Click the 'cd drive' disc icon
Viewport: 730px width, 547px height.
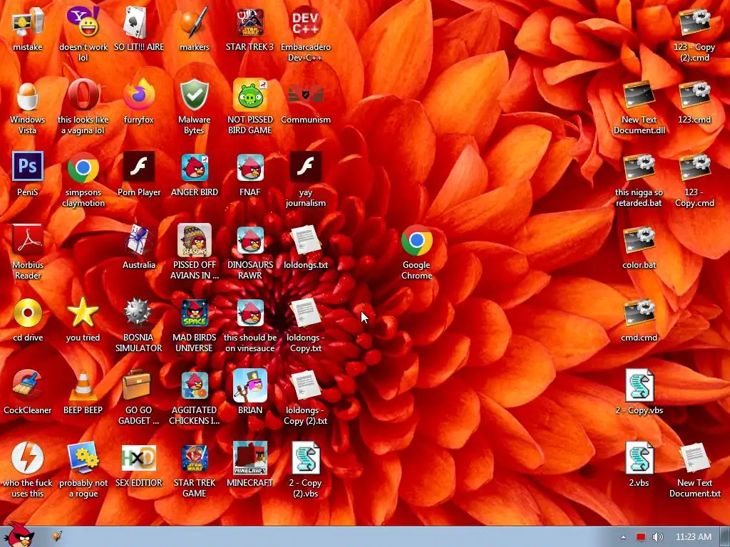coord(28,313)
